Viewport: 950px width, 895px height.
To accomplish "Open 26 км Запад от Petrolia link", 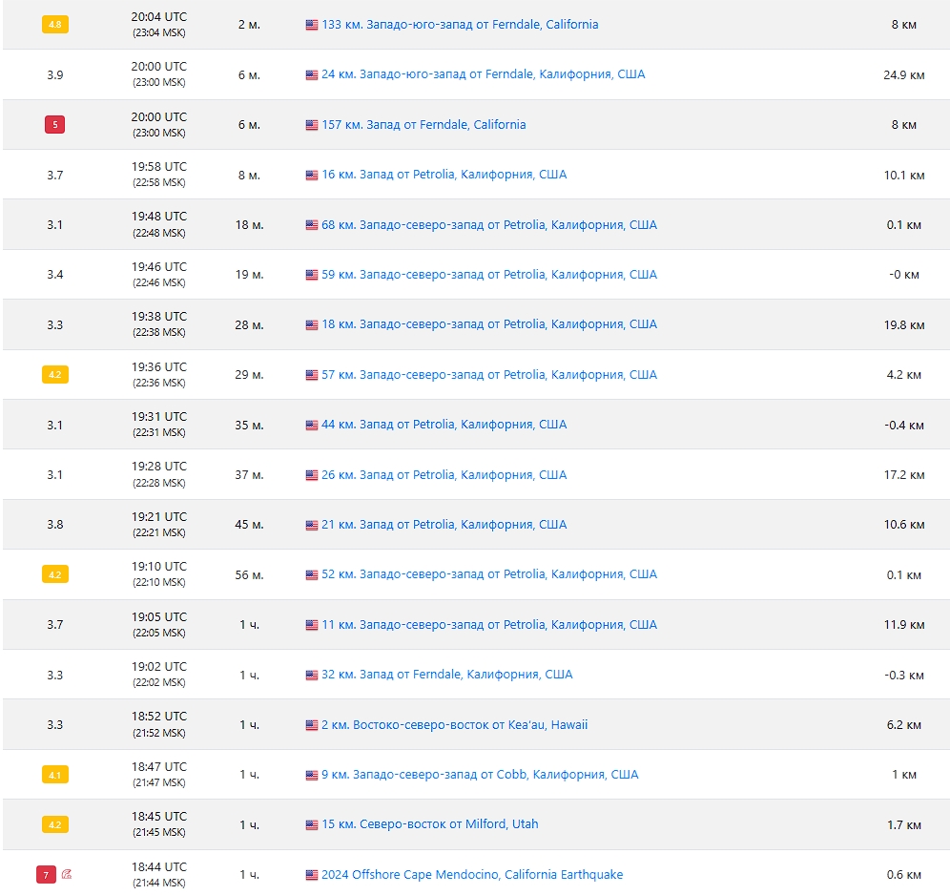I will click(444, 474).
